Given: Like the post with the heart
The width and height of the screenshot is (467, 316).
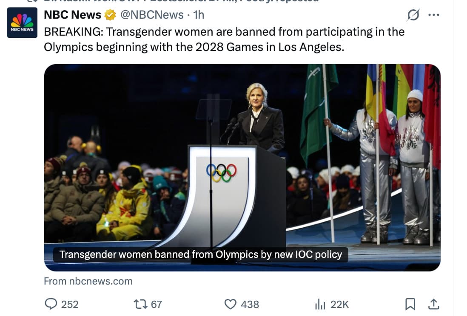Looking at the screenshot, I should click(230, 304).
